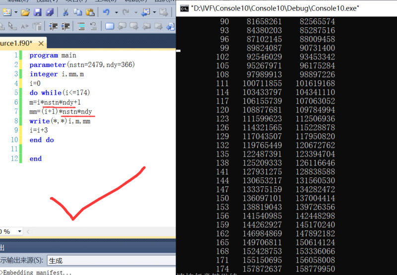Toggle bookmark on the current line
Screen dimensions: 397x275
coord(110,26)
